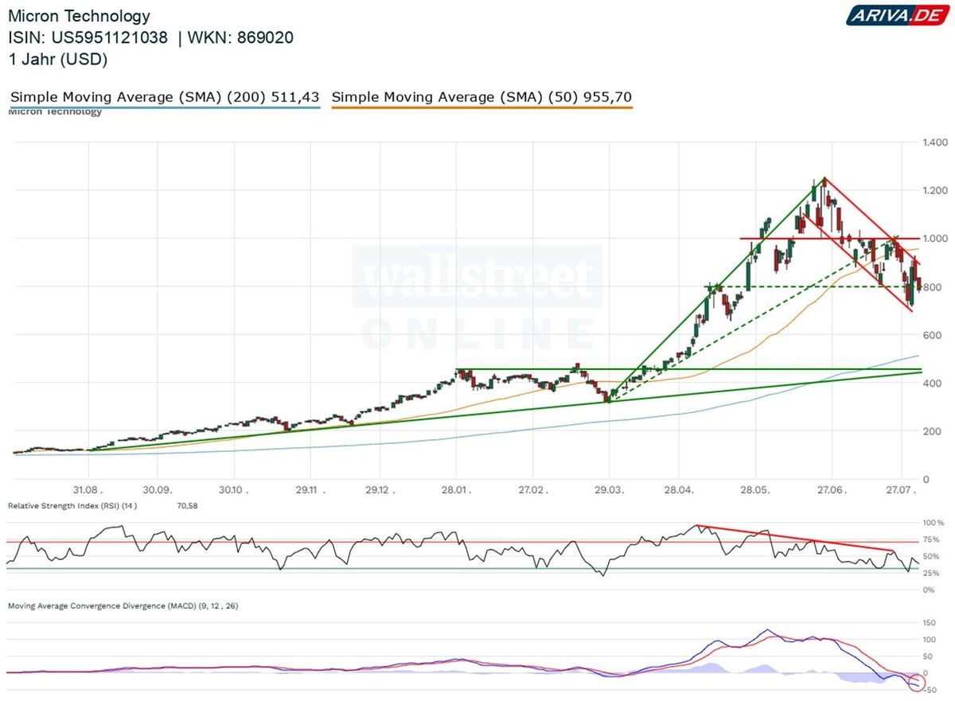The width and height of the screenshot is (955, 701).
Task: Click the MACD (9, 12, 26) indicator label
Action: pos(123,606)
